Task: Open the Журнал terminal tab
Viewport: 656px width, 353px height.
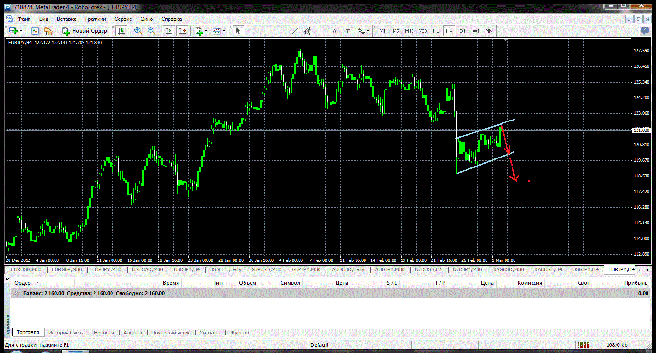Action: (239, 333)
